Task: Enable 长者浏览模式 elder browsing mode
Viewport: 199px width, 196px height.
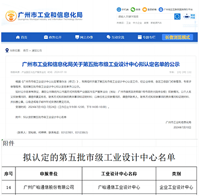Action: (x=178, y=37)
